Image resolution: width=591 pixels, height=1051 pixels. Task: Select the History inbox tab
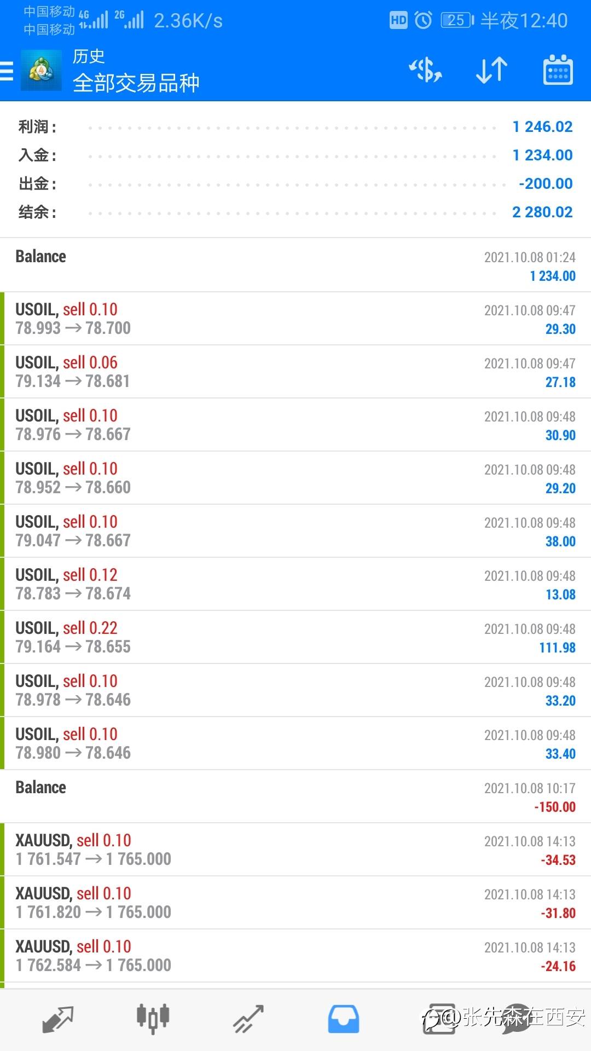[343, 1019]
